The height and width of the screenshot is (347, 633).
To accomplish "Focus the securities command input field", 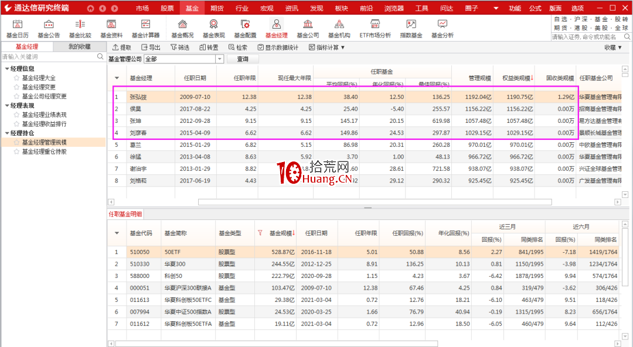I will 587,37.
